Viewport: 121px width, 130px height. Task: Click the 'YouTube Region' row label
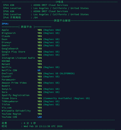click(11, 114)
